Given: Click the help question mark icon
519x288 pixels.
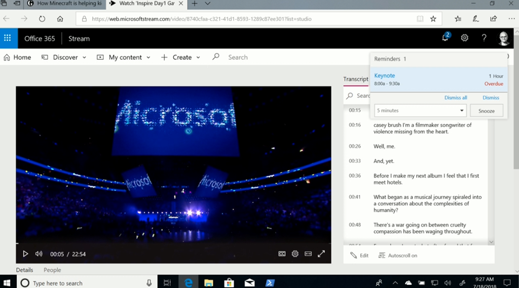Looking at the screenshot, I should coord(484,38).
